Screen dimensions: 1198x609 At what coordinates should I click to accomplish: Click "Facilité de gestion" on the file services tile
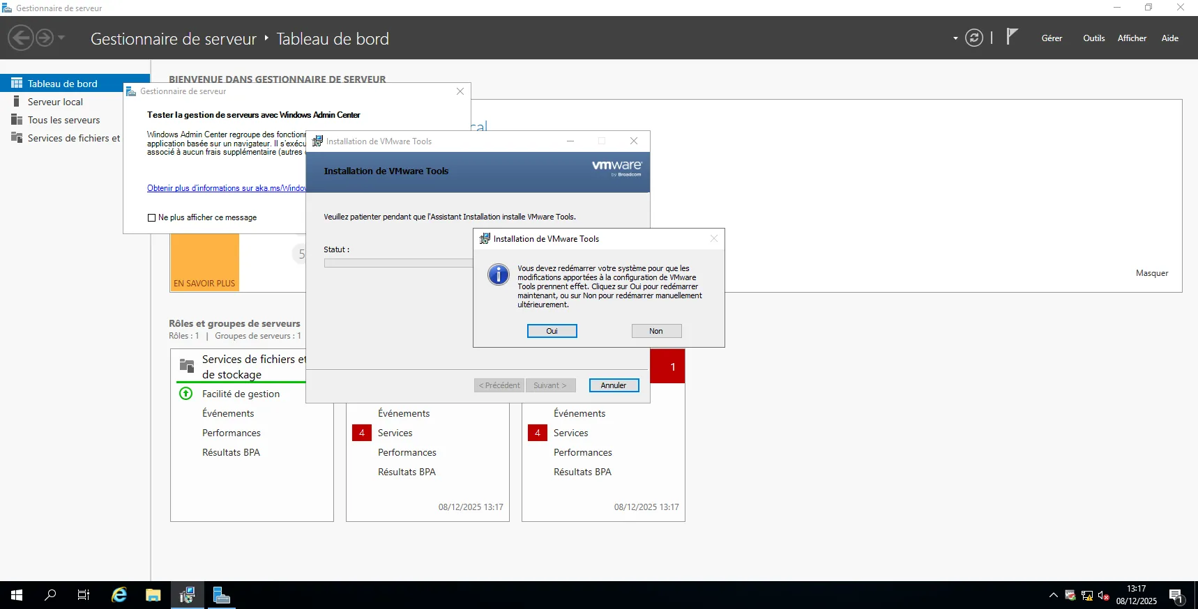241,394
